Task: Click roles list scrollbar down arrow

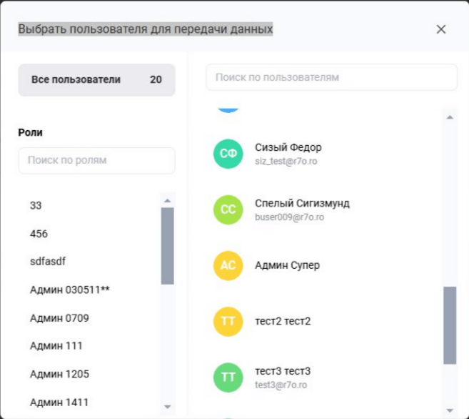Action: (168, 407)
